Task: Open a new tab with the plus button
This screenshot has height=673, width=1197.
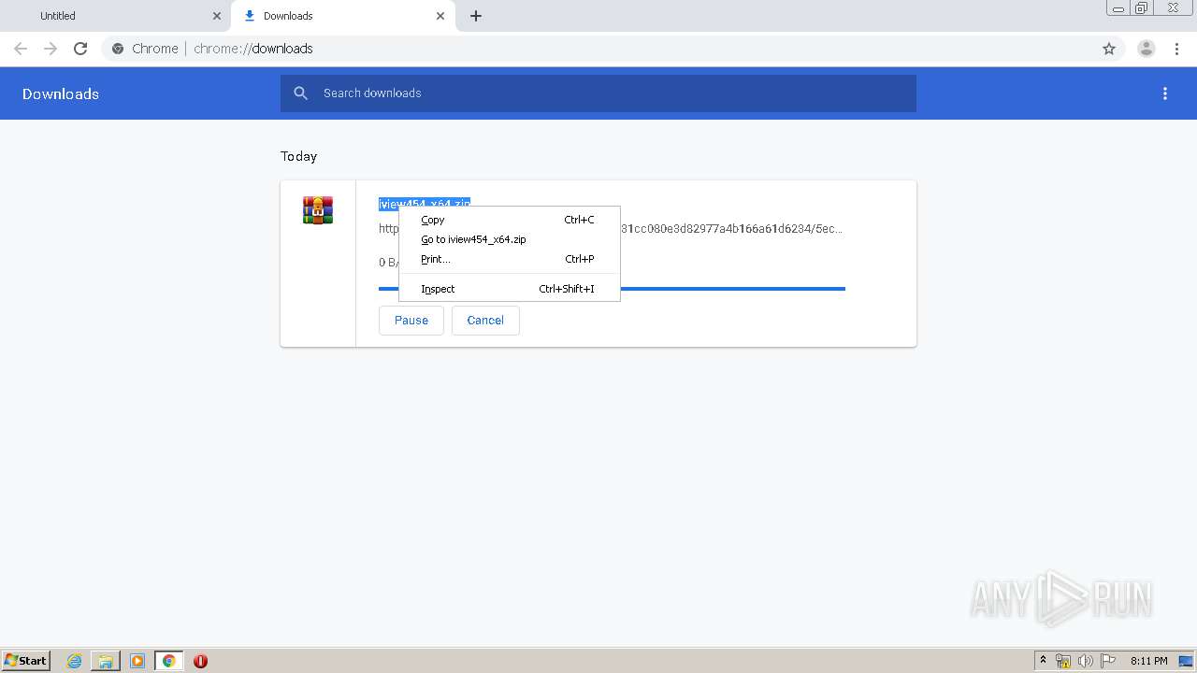Action: pos(476,16)
